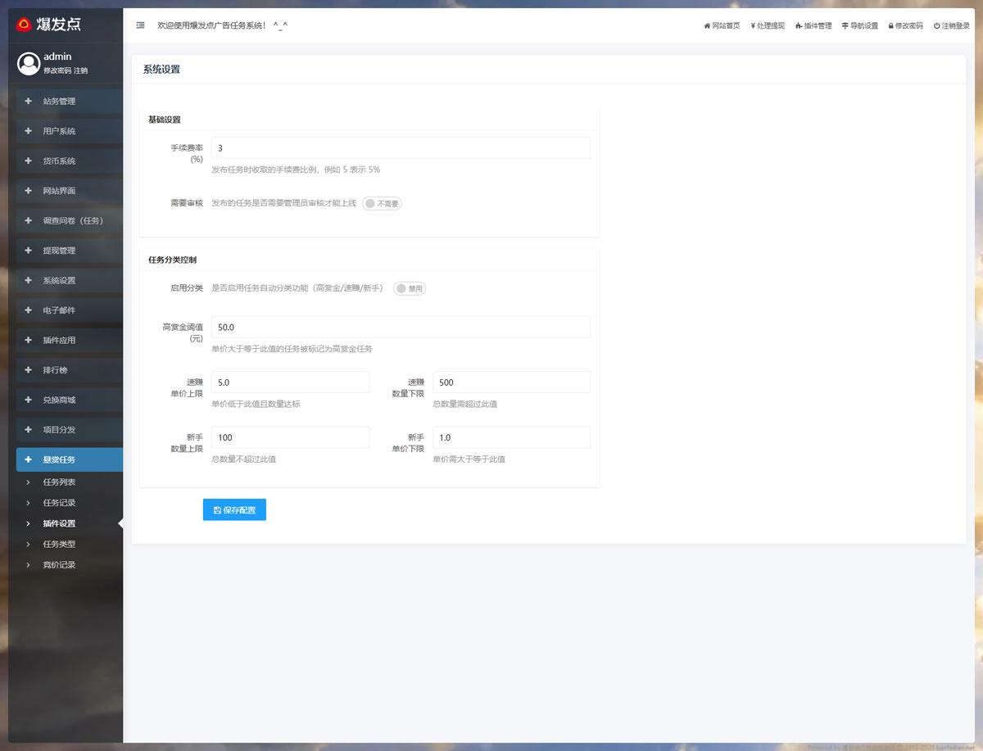Click the 网站首页 home icon
This screenshot has width=983, height=751.
[707, 26]
